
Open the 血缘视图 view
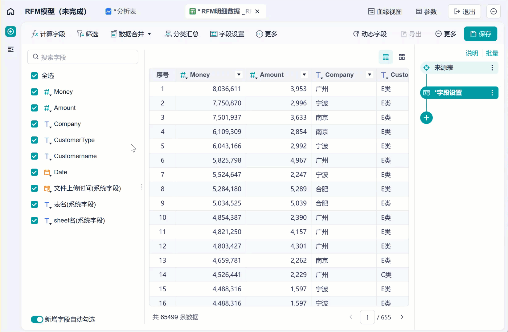click(385, 12)
